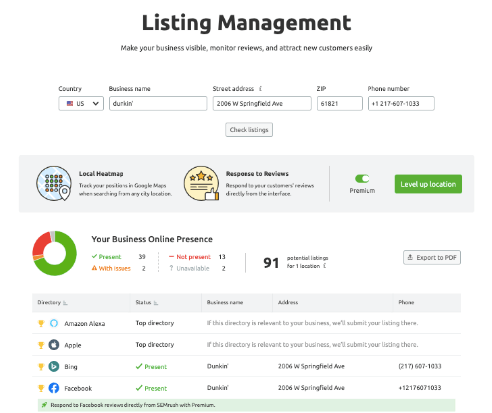
Task: Click the Phone column header
Action: pos(406,302)
